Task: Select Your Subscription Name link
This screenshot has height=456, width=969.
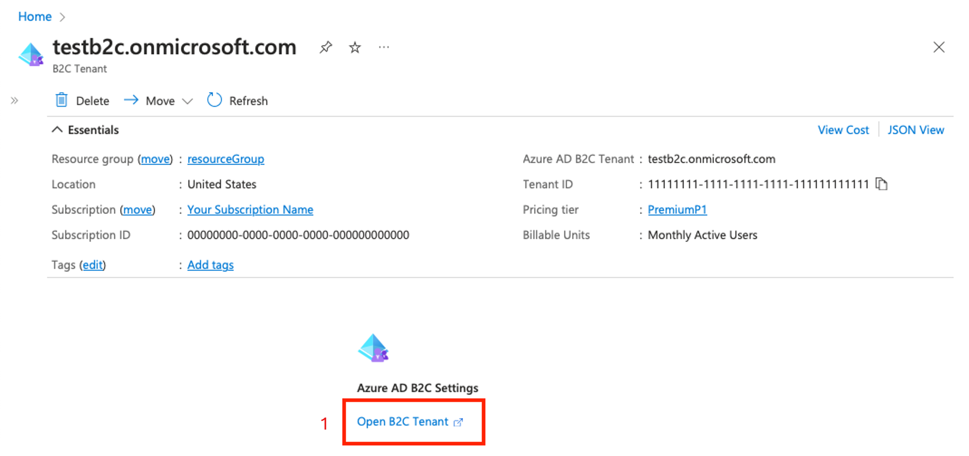Action: [240, 209]
